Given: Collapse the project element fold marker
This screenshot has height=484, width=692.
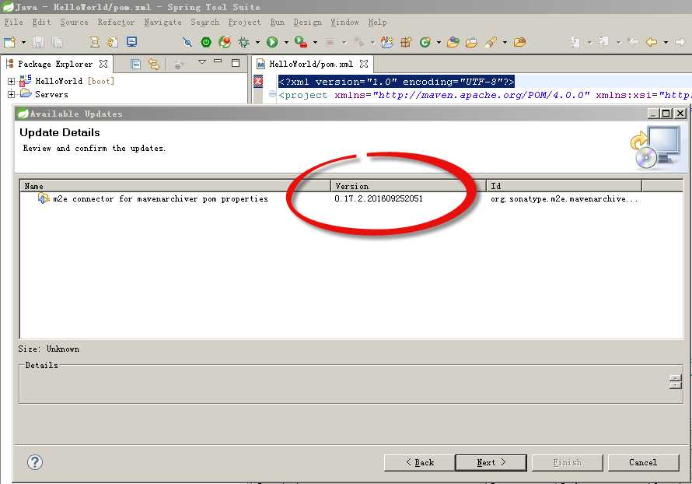Looking at the screenshot, I should pos(272,94).
